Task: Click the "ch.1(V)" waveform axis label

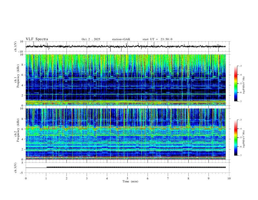Action: coord(16,46)
